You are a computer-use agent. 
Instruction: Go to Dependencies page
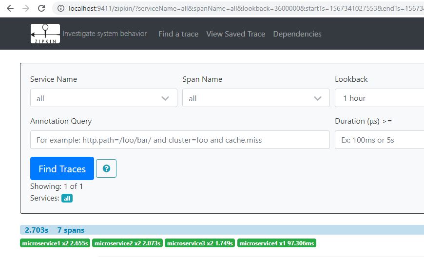click(297, 34)
